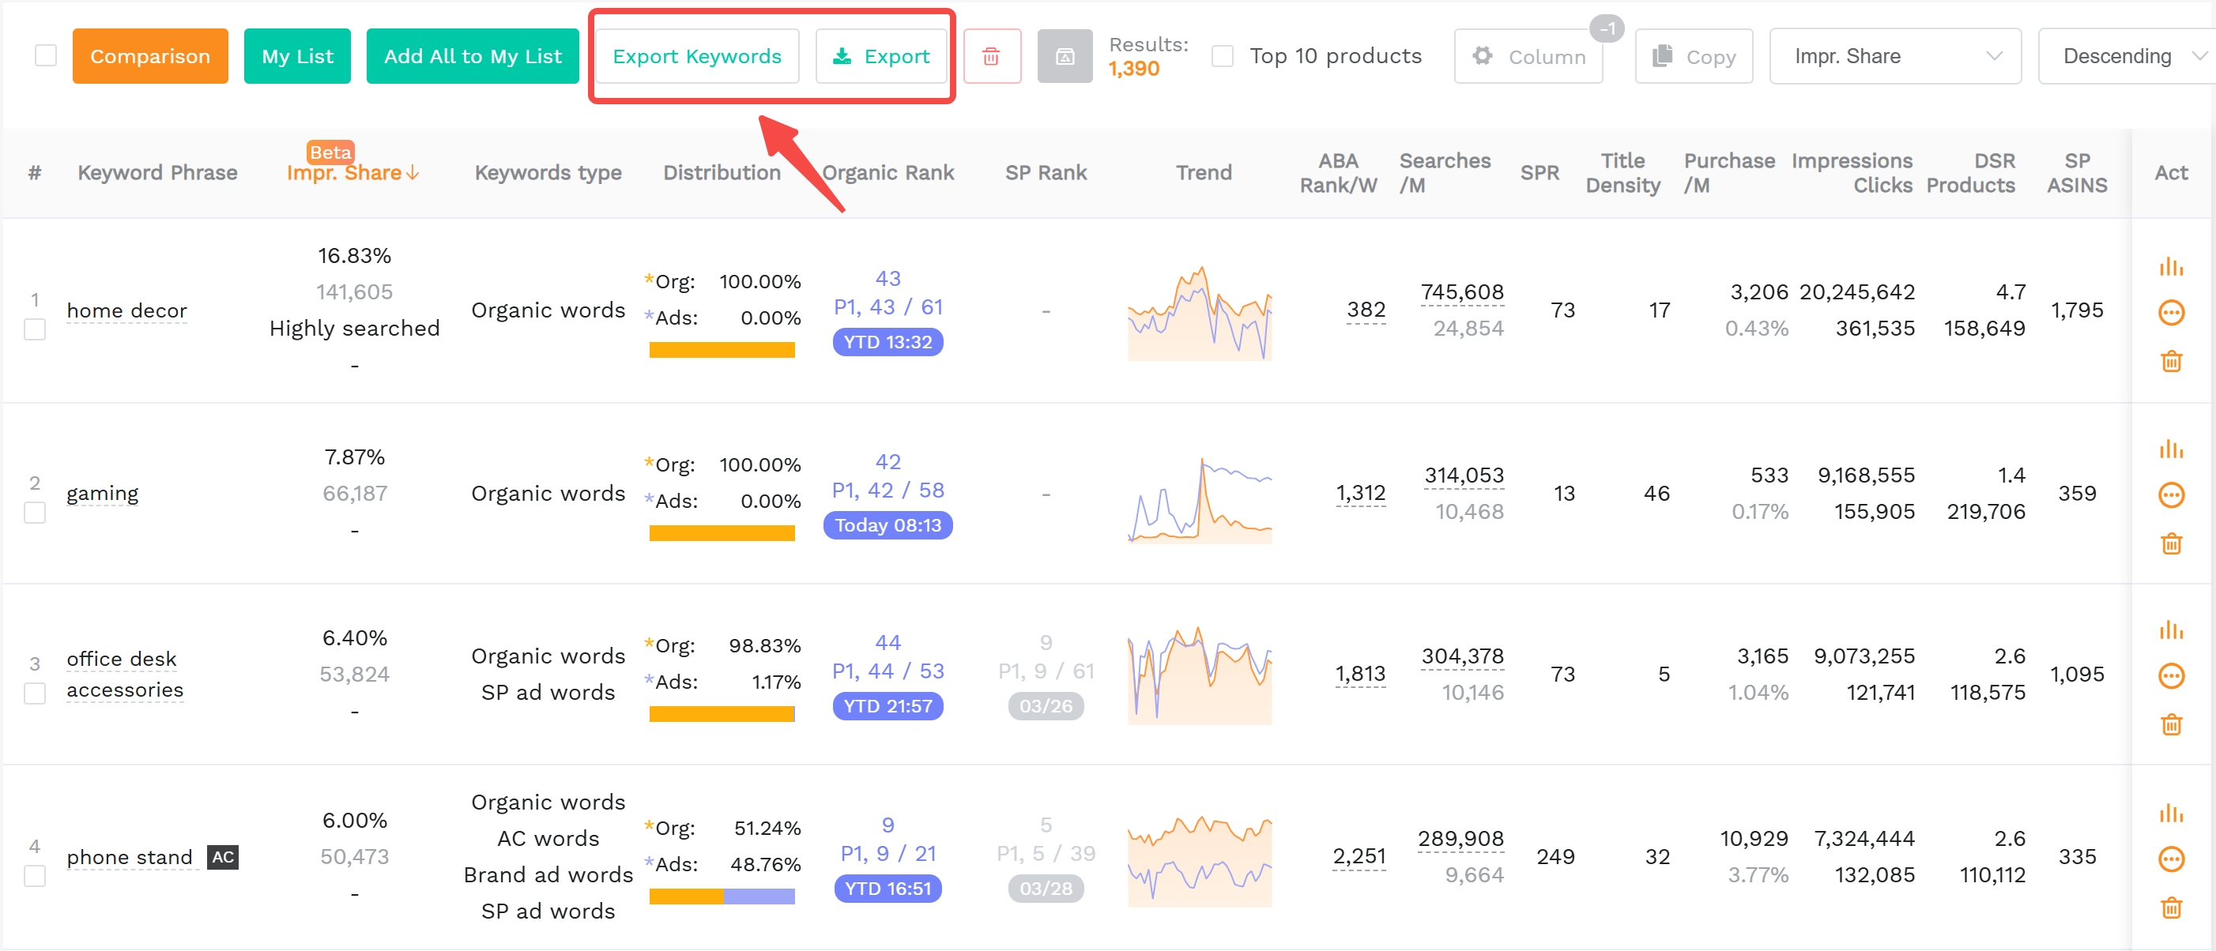This screenshot has height=951, width=2216.
Task: Click the trash icon on the home decor row
Action: click(2171, 361)
